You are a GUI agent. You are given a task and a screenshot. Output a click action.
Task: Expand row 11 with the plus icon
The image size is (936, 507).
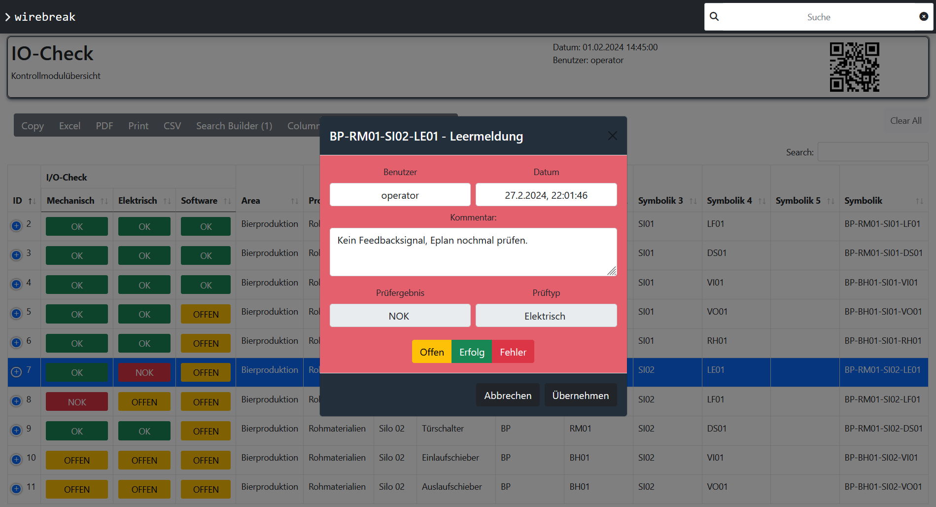(16, 489)
